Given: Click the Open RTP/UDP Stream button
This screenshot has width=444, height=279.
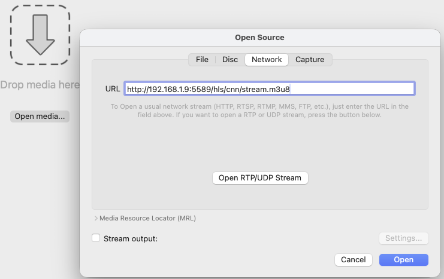Looking at the screenshot, I should point(260,178).
